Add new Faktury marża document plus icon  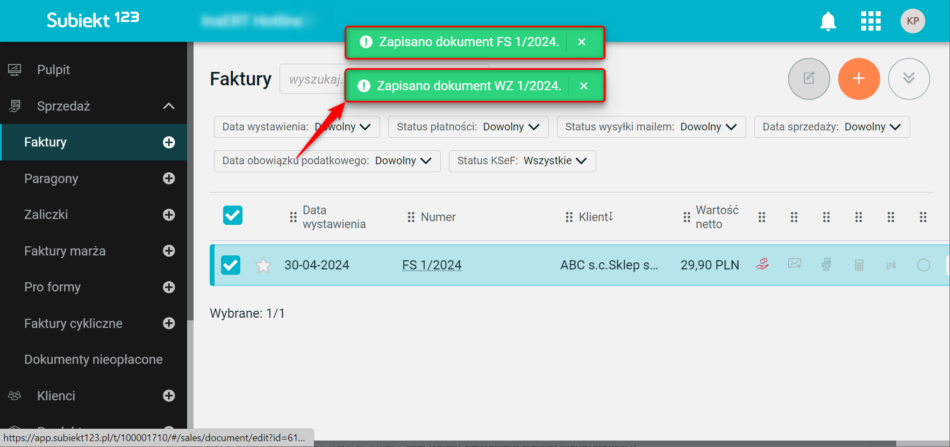[x=169, y=251]
